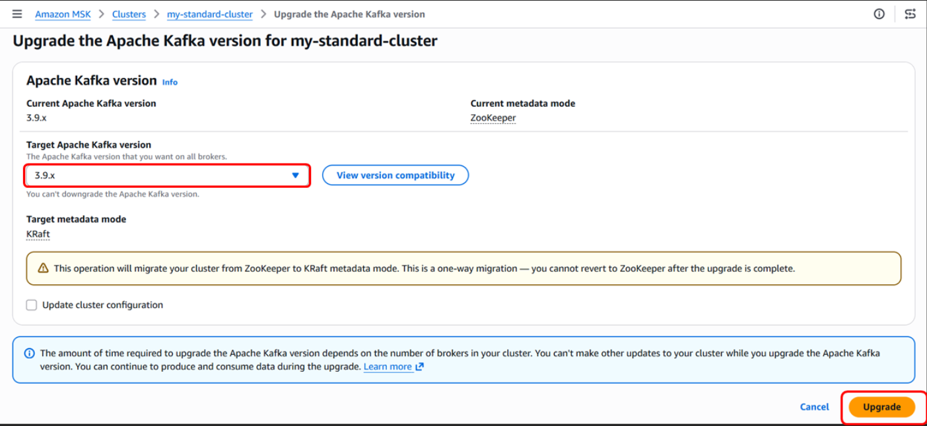Image resolution: width=927 pixels, height=426 pixels.
Task: Click 'Current Apache Kafka version' label
Action: pyautogui.click(x=91, y=104)
